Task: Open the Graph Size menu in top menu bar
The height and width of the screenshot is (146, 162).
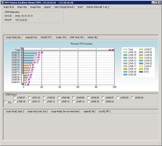Action: point(22,7)
